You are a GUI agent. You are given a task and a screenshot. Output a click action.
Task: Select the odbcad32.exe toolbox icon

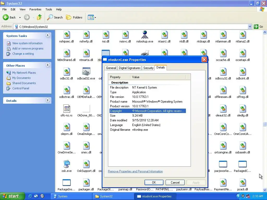pyautogui.click(x=86, y=71)
